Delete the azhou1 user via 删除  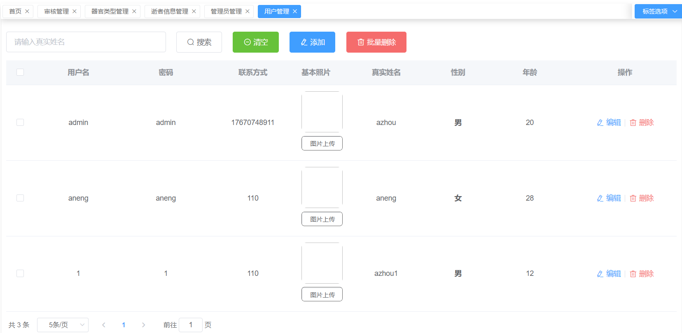point(642,274)
